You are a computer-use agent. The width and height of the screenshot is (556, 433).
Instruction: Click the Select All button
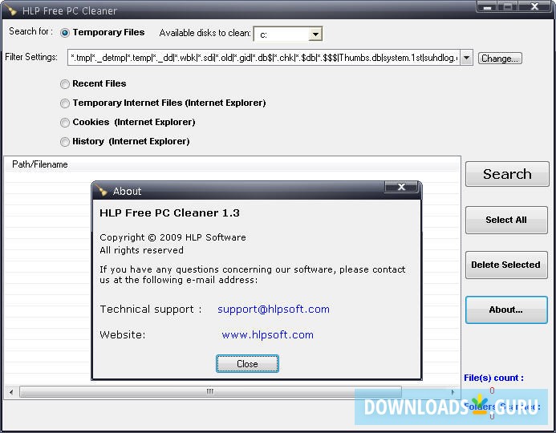coord(506,220)
